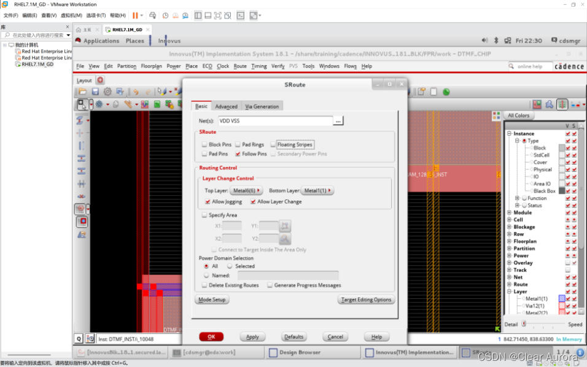Open the Bottom Layer Metal1(1) dropdown
587x367 pixels.
tap(317, 190)
